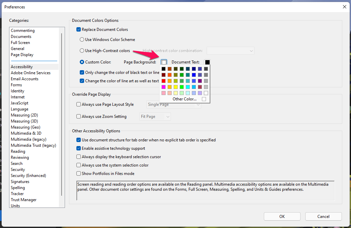Click Other Color... in the palette

pos(185,99)
